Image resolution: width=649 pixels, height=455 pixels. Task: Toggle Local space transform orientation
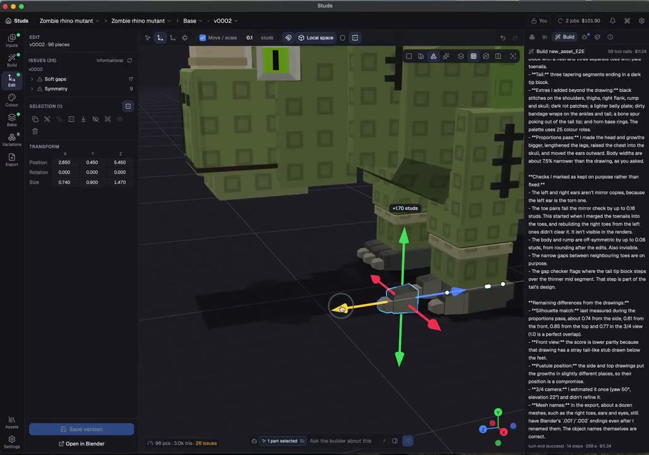(x=316, y=38)
